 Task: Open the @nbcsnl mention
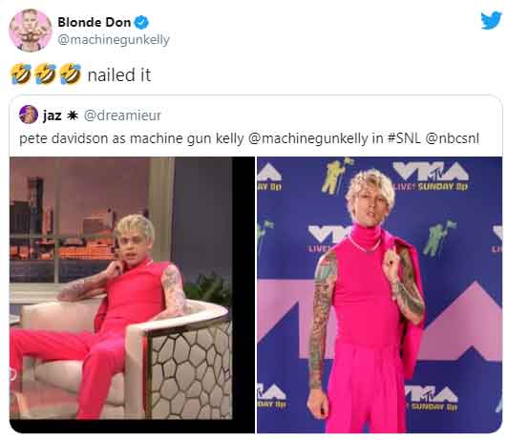[x=453, y=138]
